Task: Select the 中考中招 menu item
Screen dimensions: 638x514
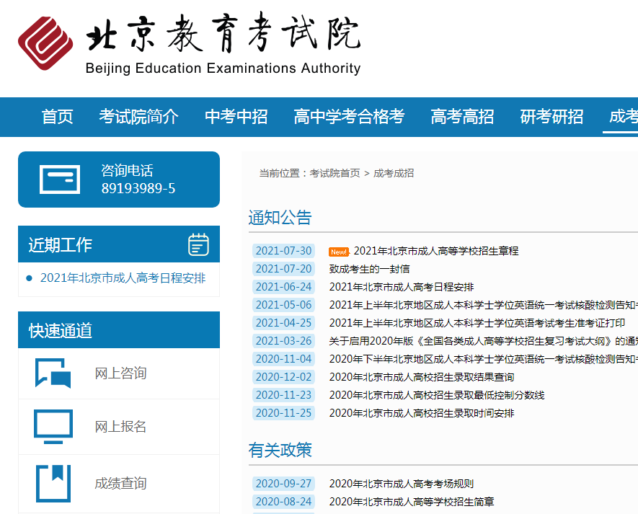Action: (236, 117)
